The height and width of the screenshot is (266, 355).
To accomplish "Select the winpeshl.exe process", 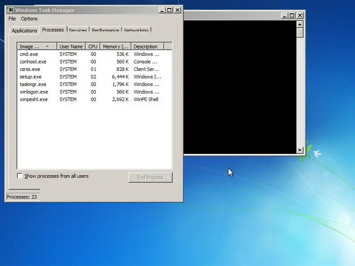I will coord(95,99).
